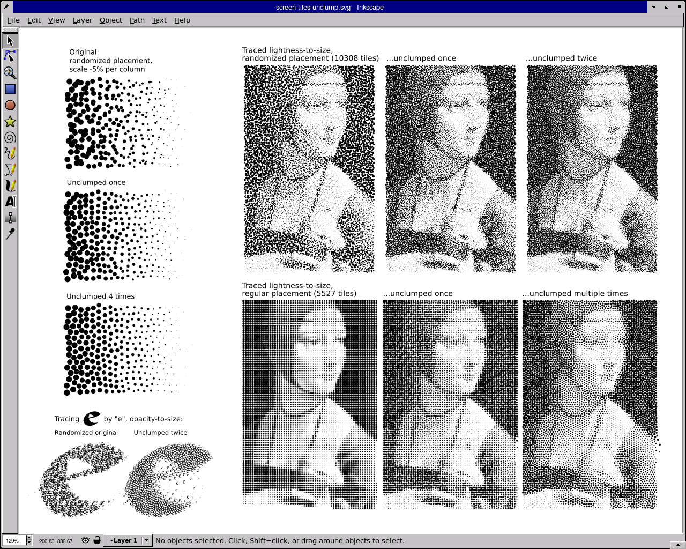686x549 pixels.
Task: Minimize the Inkscape window
Action: (654, 7)
